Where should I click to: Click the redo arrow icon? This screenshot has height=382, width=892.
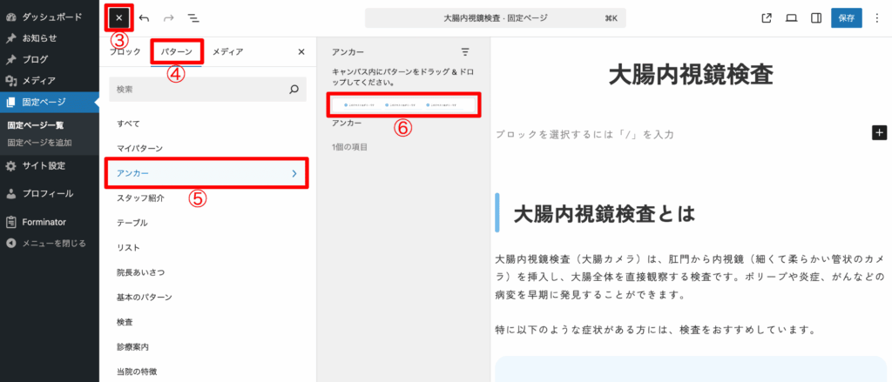[x=168, y=17]
